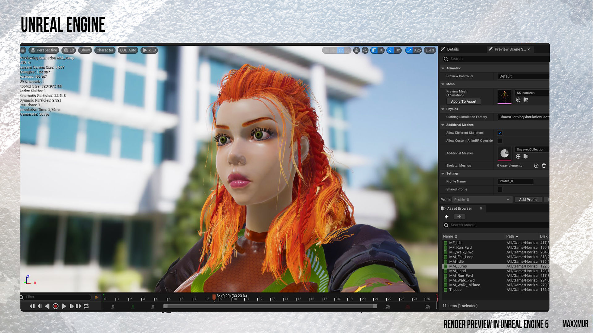This screenshot has height=333, width=593.
Task: Open the Preview Controller Default dropdown
Action: point(523,76)
